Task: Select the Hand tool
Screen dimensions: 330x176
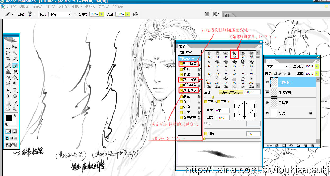Action: [8, 109]
